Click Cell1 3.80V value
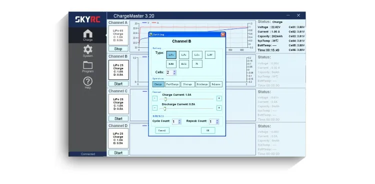 pos(296,27)
